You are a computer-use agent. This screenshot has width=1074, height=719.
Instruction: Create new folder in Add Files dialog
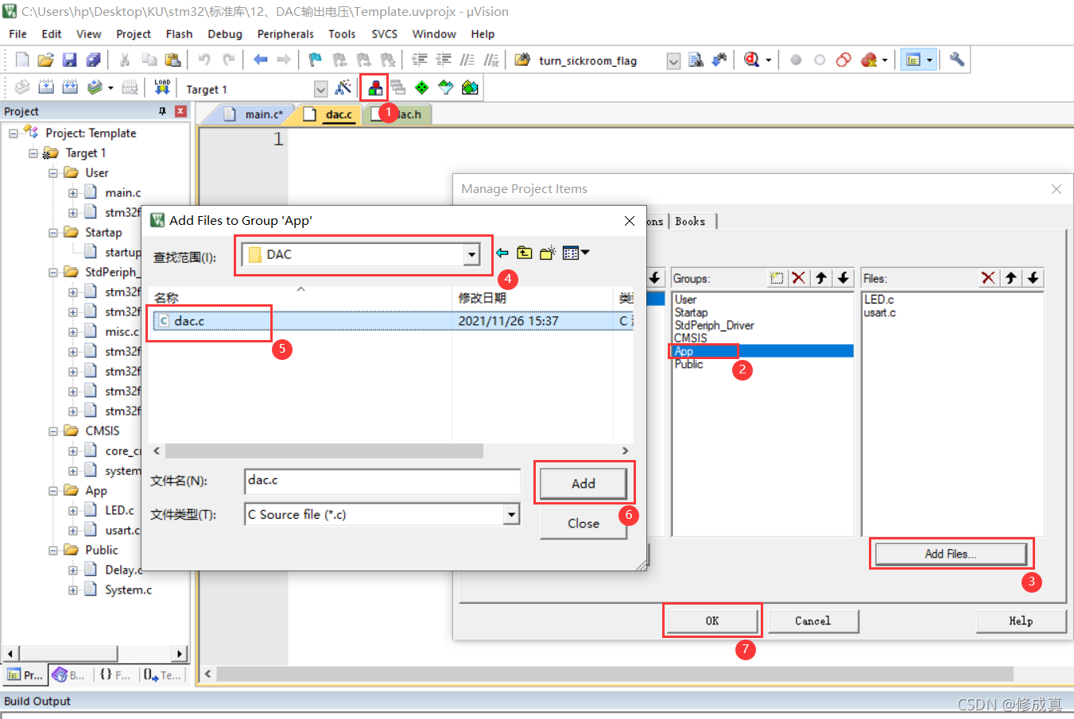click(548, 253)
